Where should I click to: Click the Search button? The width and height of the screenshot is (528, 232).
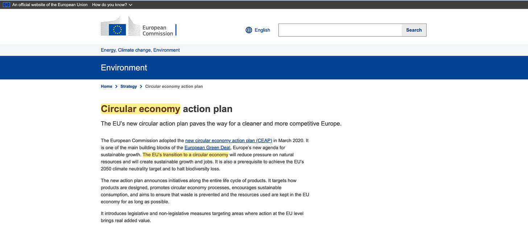coord(414,30)
